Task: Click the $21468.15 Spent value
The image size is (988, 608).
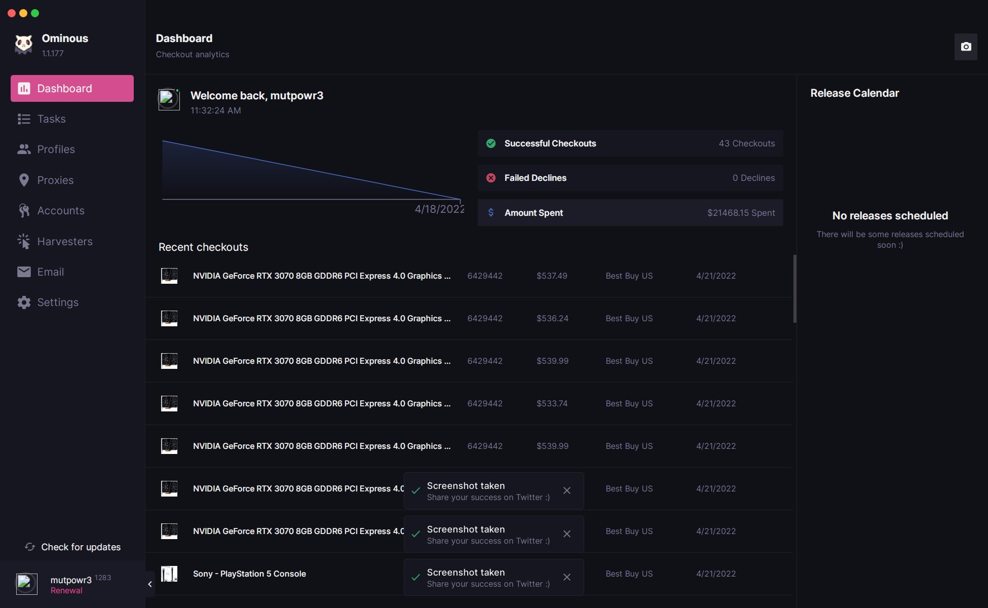Action: [741, 213]
